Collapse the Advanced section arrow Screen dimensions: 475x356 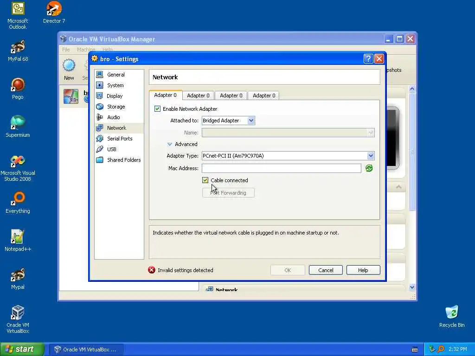pos(170,144)
